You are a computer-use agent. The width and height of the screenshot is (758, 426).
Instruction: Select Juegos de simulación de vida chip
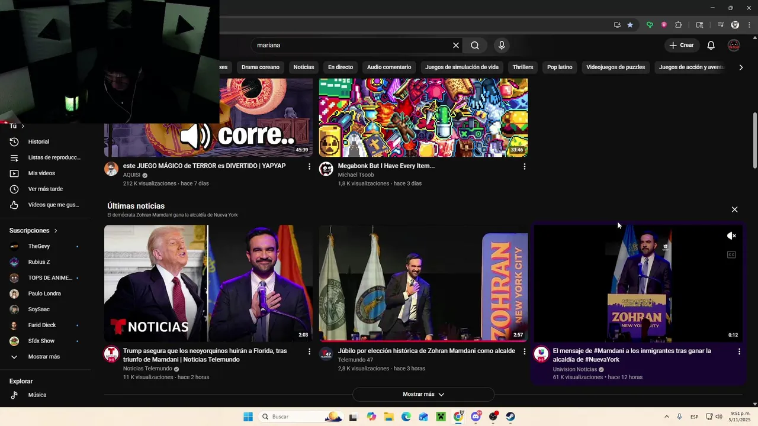[x=462, y=67]
